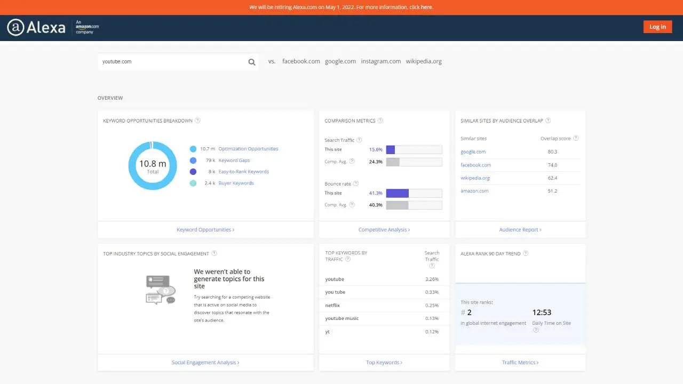This screenshot has width=683, height=384.
Task: Open the Optimization Opportunities link
Action: 248,149
